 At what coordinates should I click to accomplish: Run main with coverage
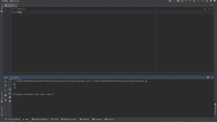(x=198, y=1)
